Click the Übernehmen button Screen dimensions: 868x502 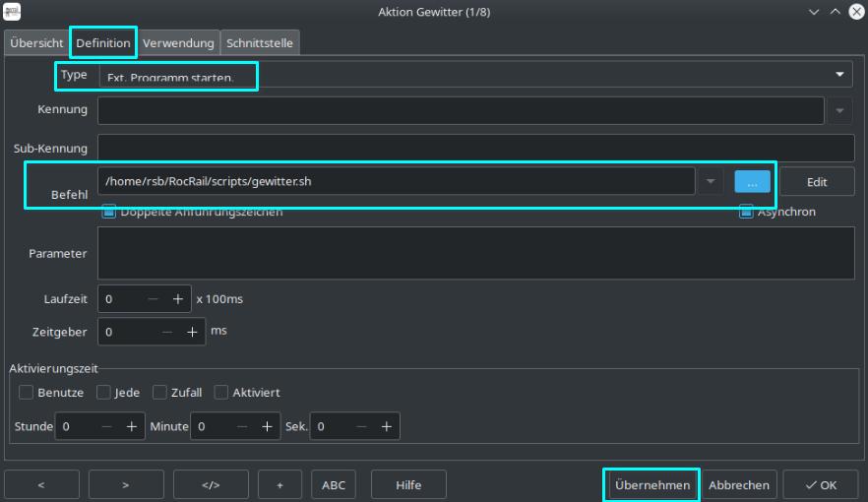point(651,485)
